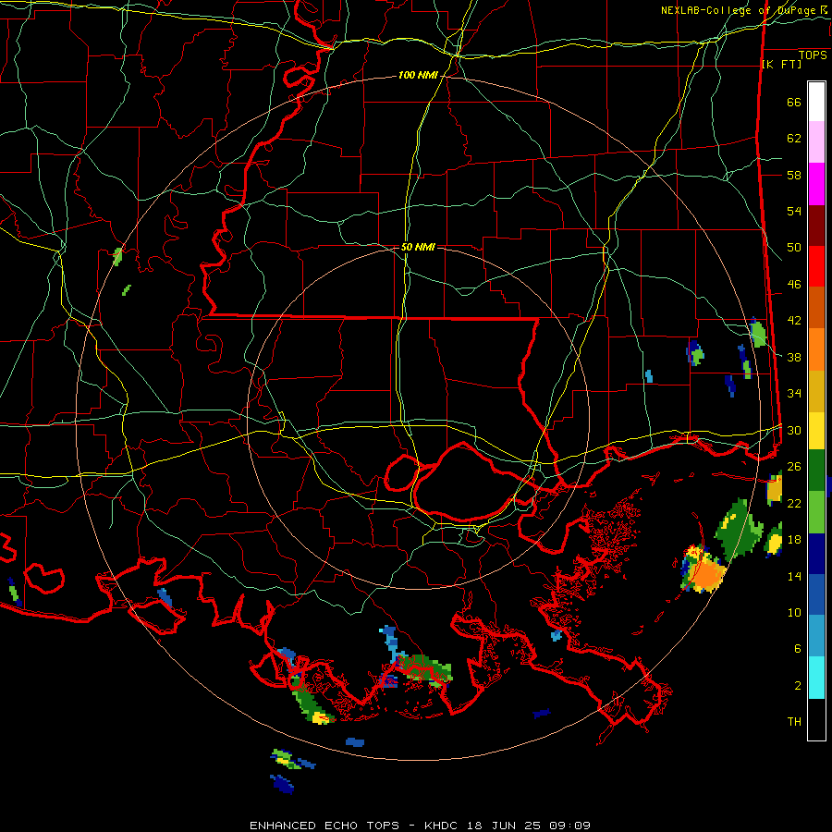Click the '10' legend value
The width and height of the screenshot is (832, 832).
(x=794, y=612)
